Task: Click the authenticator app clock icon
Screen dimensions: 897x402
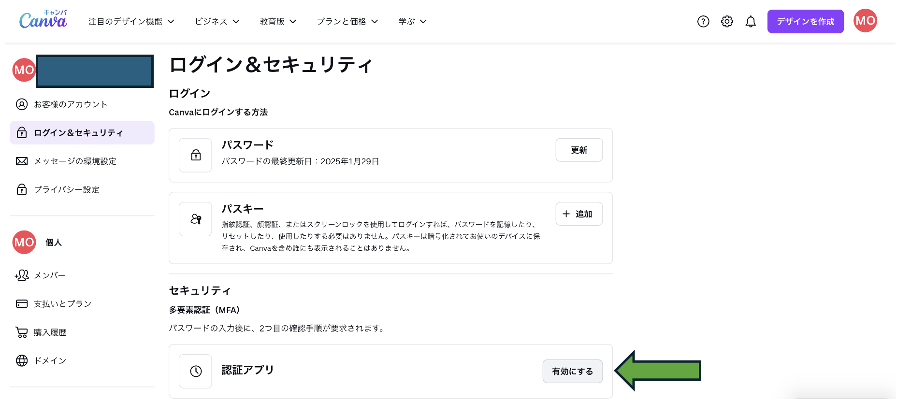Action: click(195, 371)
